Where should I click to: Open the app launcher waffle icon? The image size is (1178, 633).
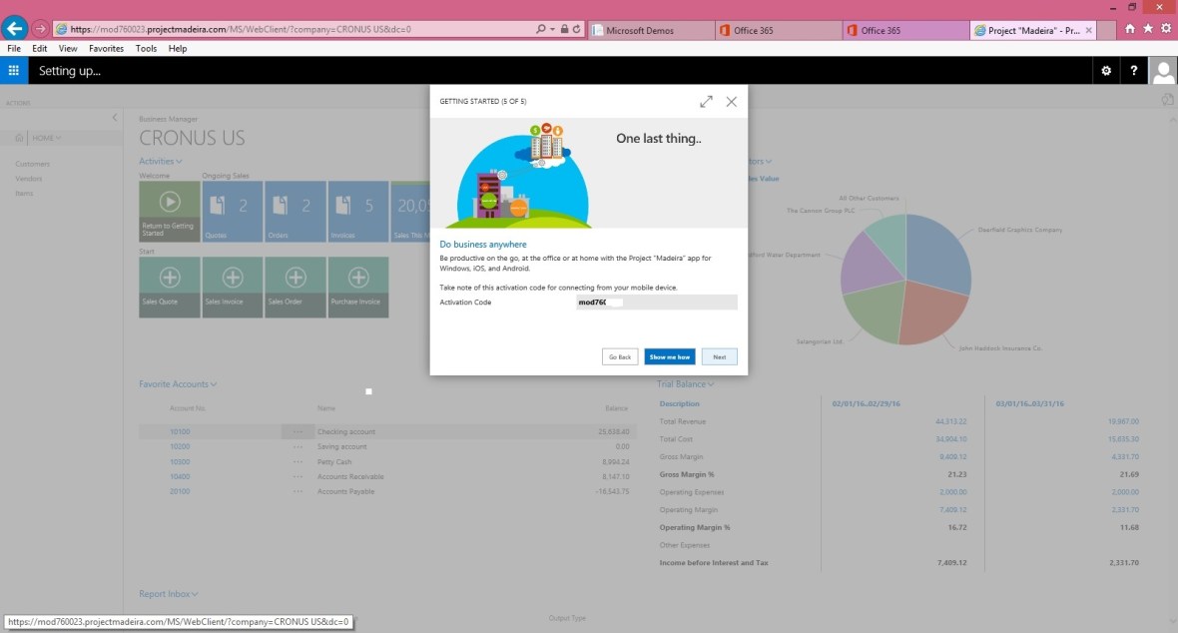coord(14,71)
